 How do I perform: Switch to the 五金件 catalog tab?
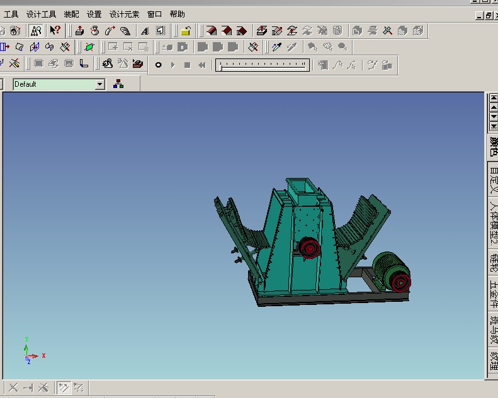tap(493, 295)
